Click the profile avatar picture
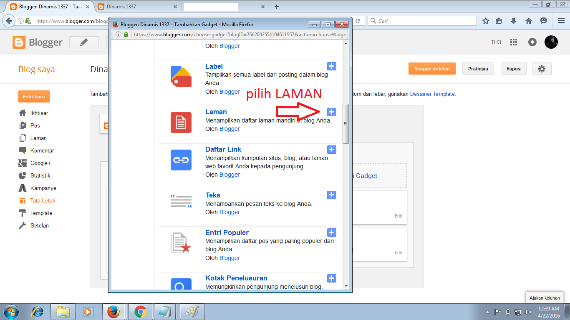 point(551,42)
